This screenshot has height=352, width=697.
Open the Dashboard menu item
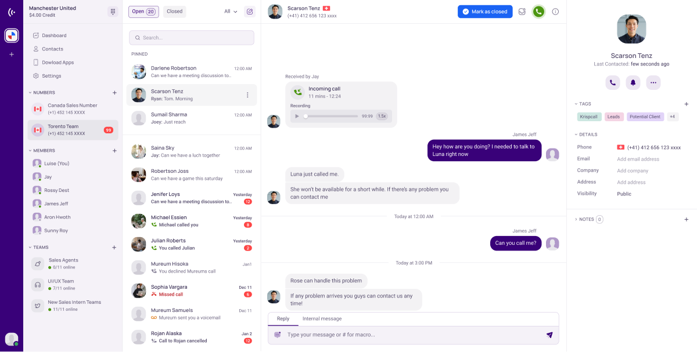[x=54, y=35]
